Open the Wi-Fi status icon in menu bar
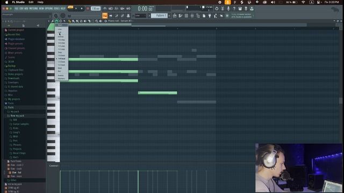 [x=303, y=2]
